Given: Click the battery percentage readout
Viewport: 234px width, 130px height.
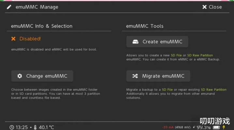Looking at the screenshot, I should pos(204,127).
